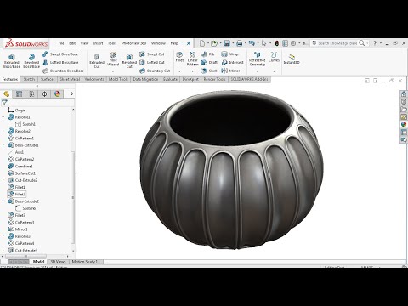Expand the Revolve3 feature node
This screenshot has width=408, height=306.
[3, 236]
